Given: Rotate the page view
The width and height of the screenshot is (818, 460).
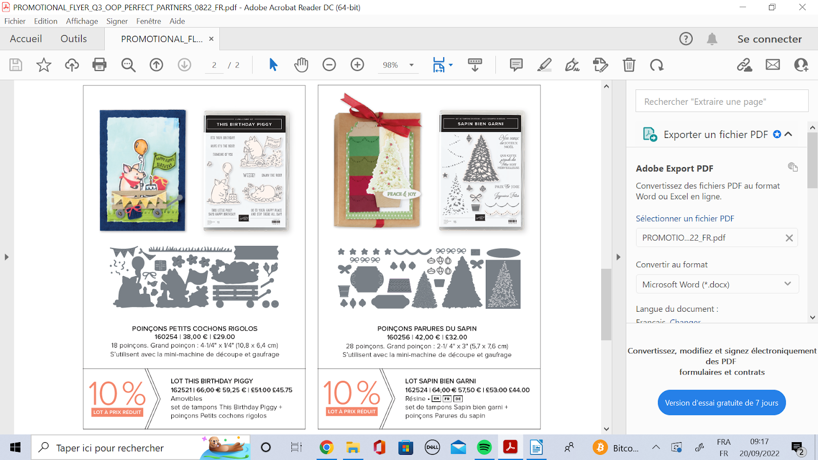Looking at the screenshot, I should tap(657, 65).
